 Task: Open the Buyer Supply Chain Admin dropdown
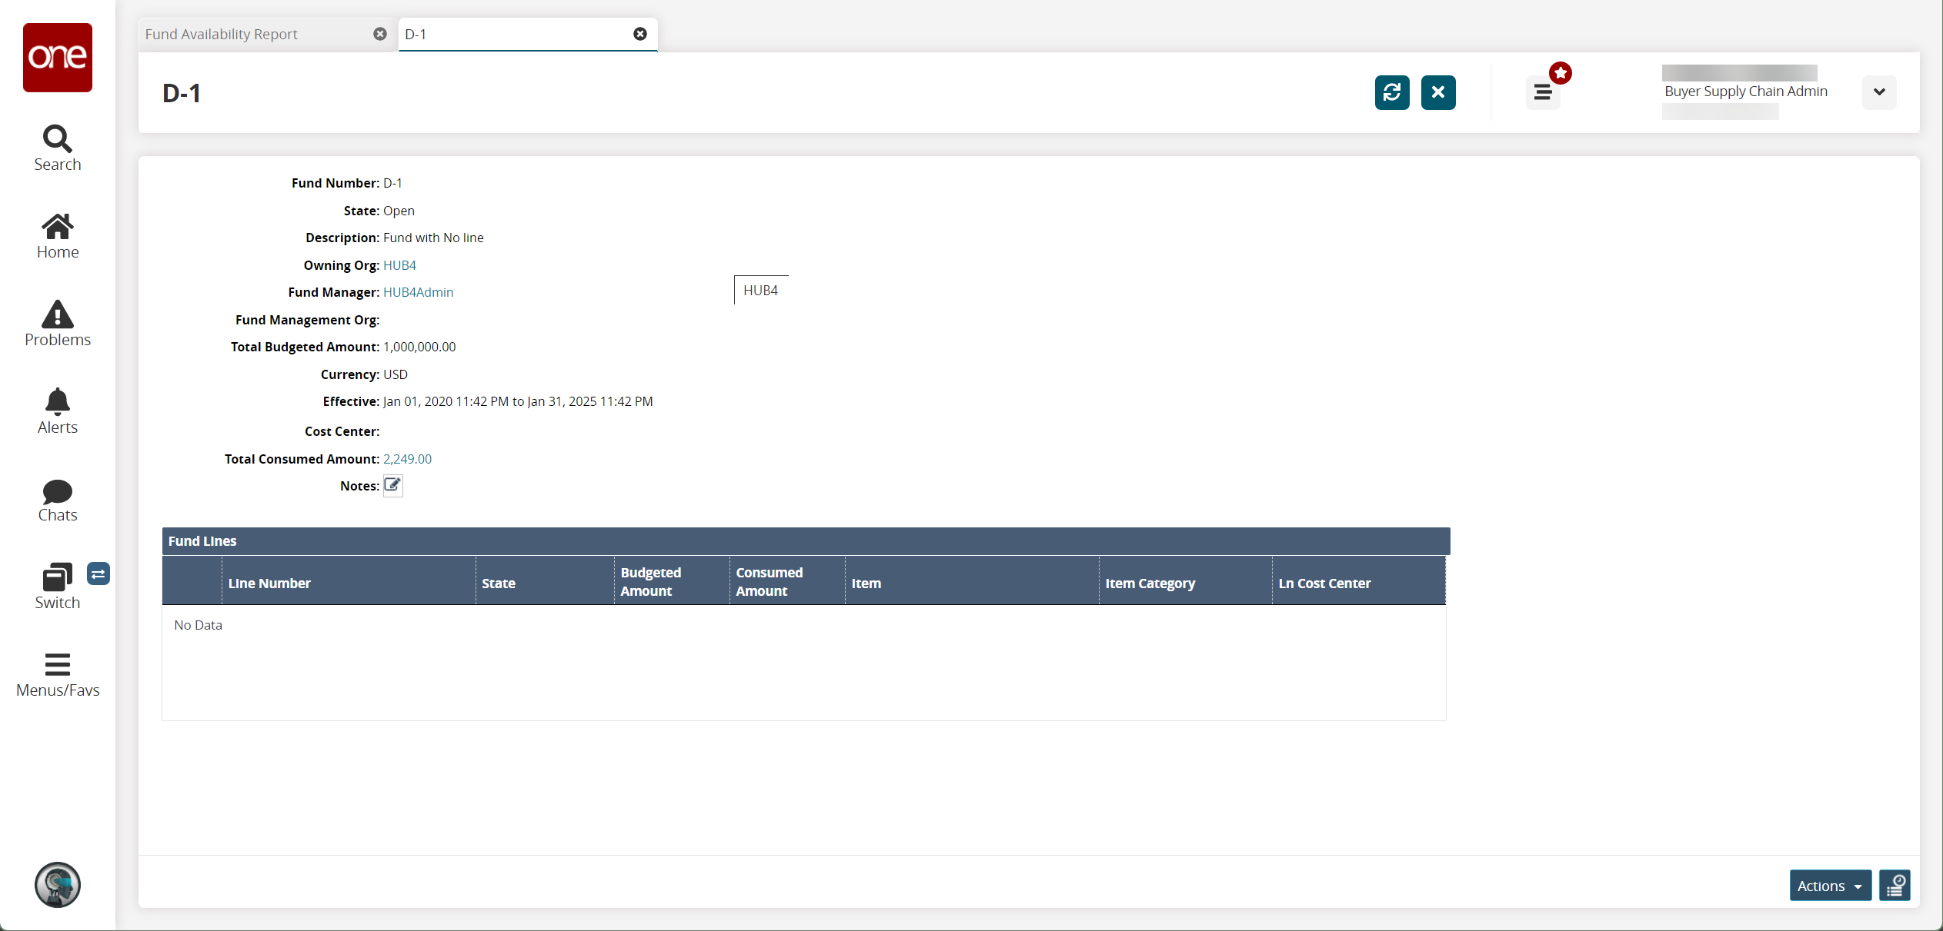[1878, 91]
